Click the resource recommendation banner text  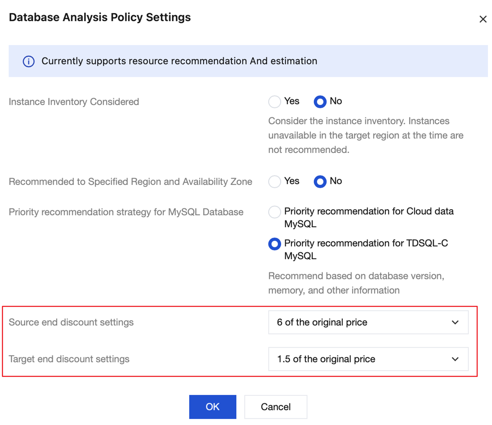[x=179, y=61]
